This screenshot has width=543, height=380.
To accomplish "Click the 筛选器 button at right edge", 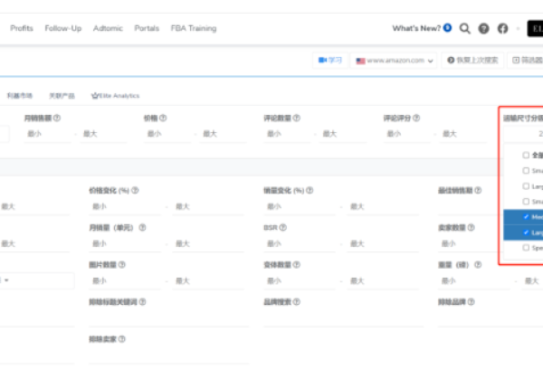I will (527, 61).
